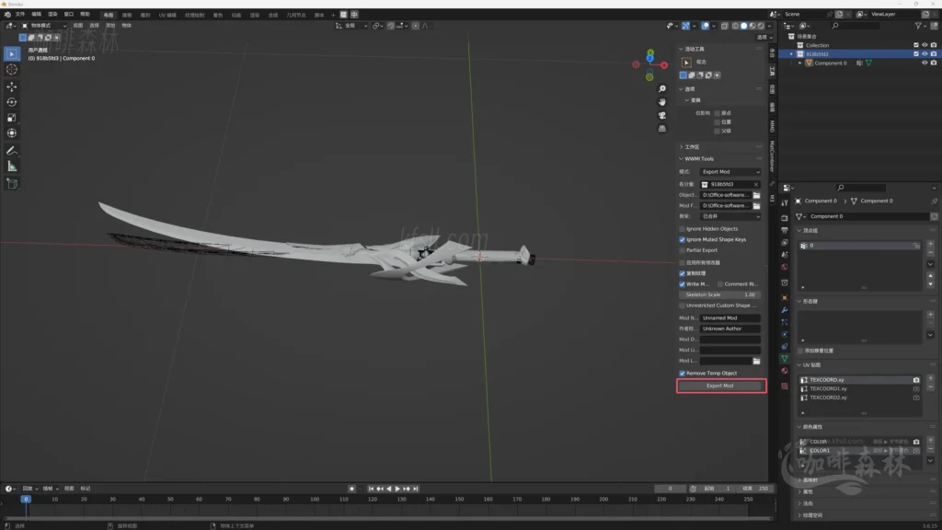
Task: Choose the 3D Cursor tool
Action: 12,70
